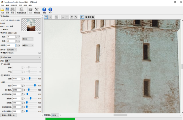The image size is (183, 120).
Task: Click the slider handle for the 30.00 setting
Action: click(30, 78)
